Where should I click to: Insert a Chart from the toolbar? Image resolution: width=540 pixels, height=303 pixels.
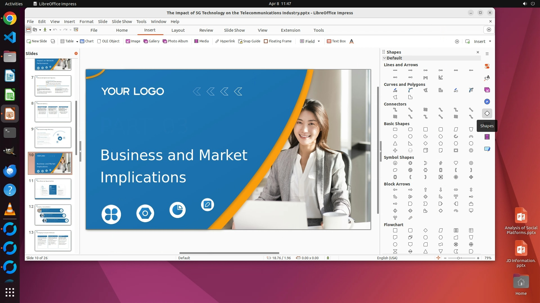coord(87,41)
